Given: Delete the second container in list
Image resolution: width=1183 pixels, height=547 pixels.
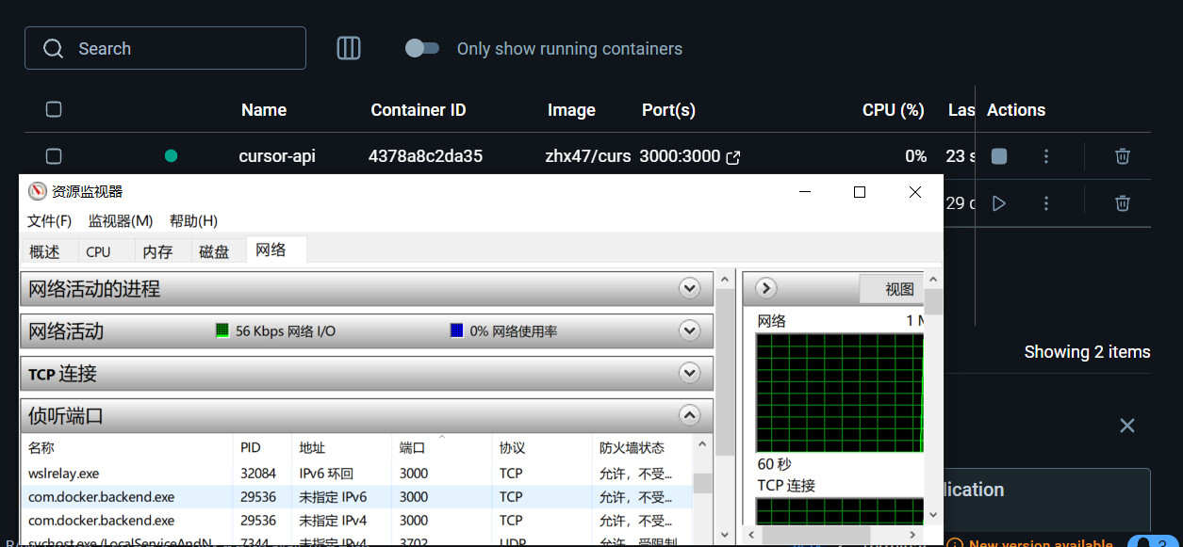Looking at the screenshot, I should click(x=1122, y=203).
